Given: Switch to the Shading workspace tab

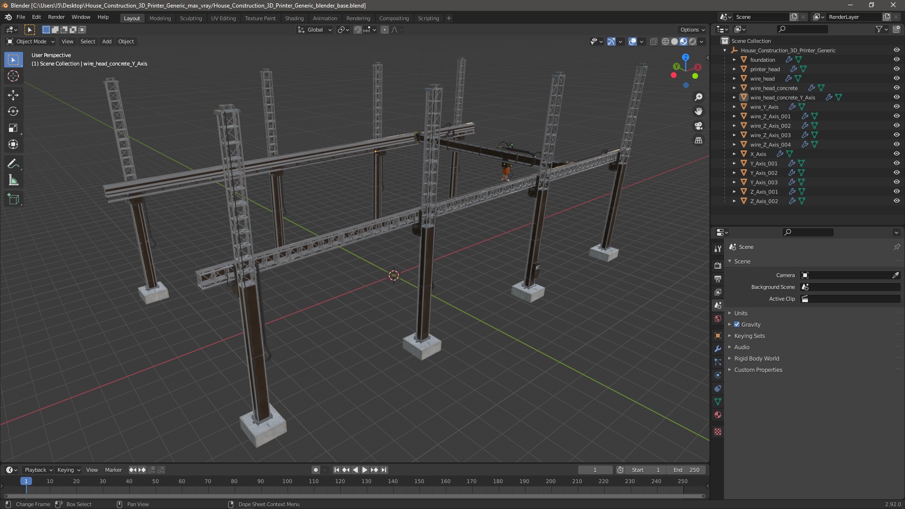Looking at the screenshot, I should (x=294, y=18).
